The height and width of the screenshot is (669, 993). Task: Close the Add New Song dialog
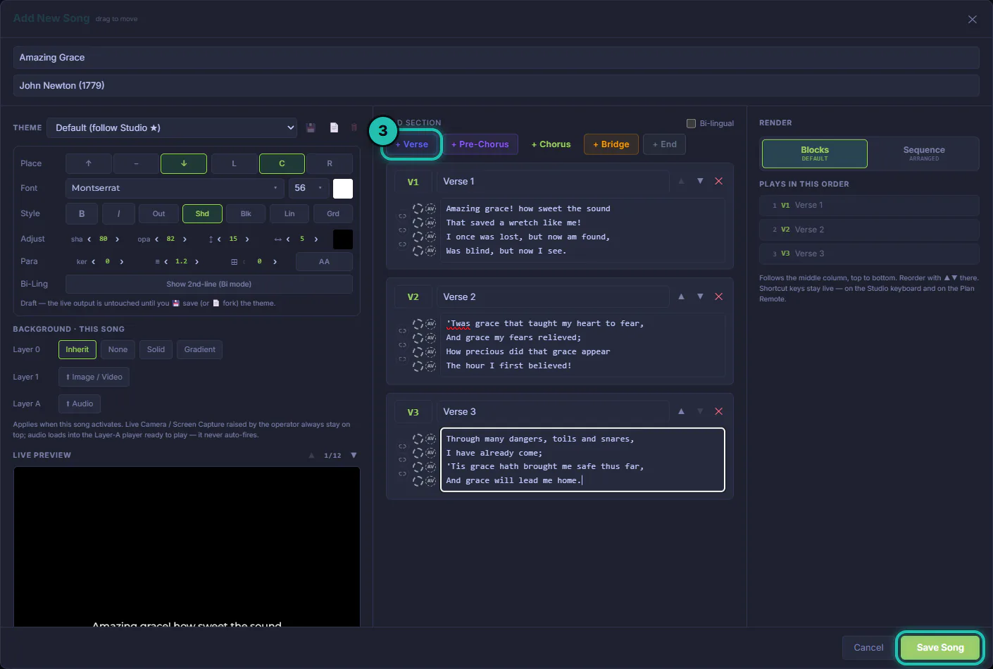point(973,19)
